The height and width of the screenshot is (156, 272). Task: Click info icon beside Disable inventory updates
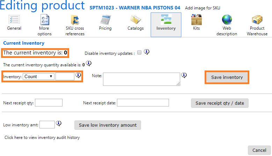147,52
